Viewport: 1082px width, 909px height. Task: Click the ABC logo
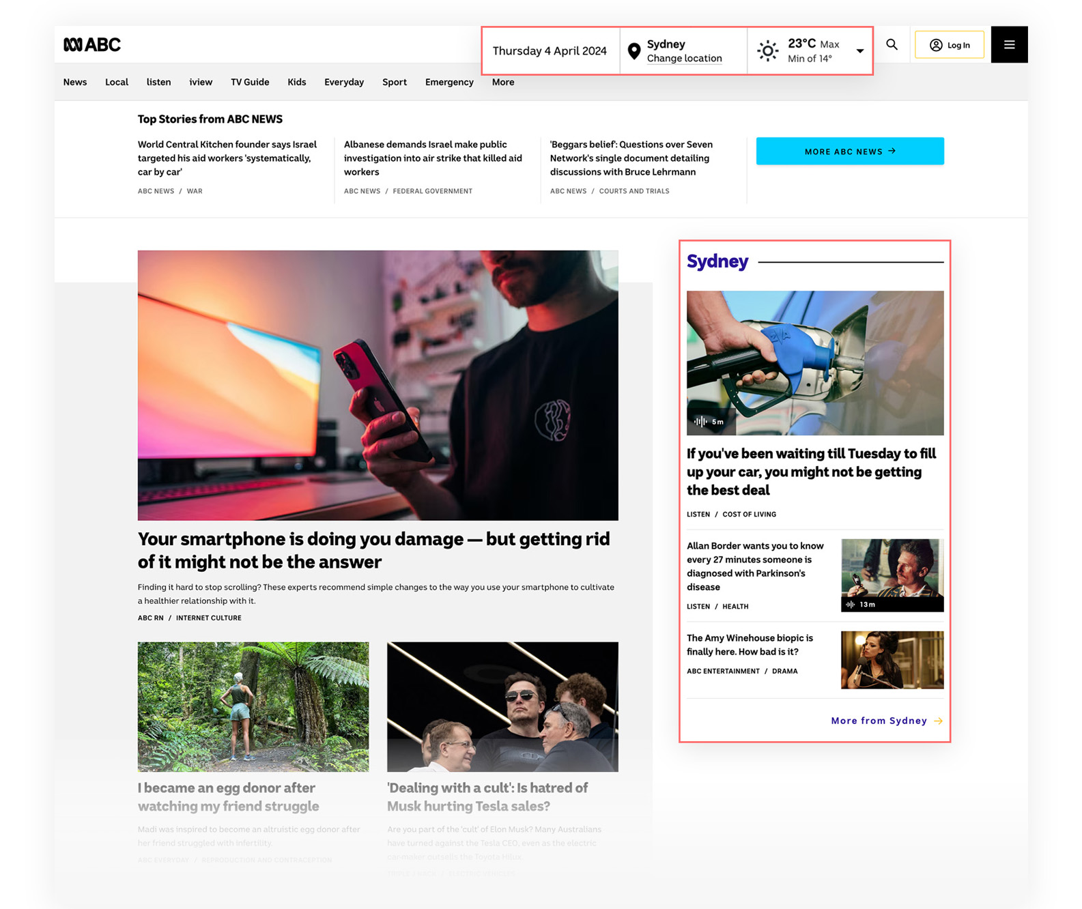pos(92,44)
